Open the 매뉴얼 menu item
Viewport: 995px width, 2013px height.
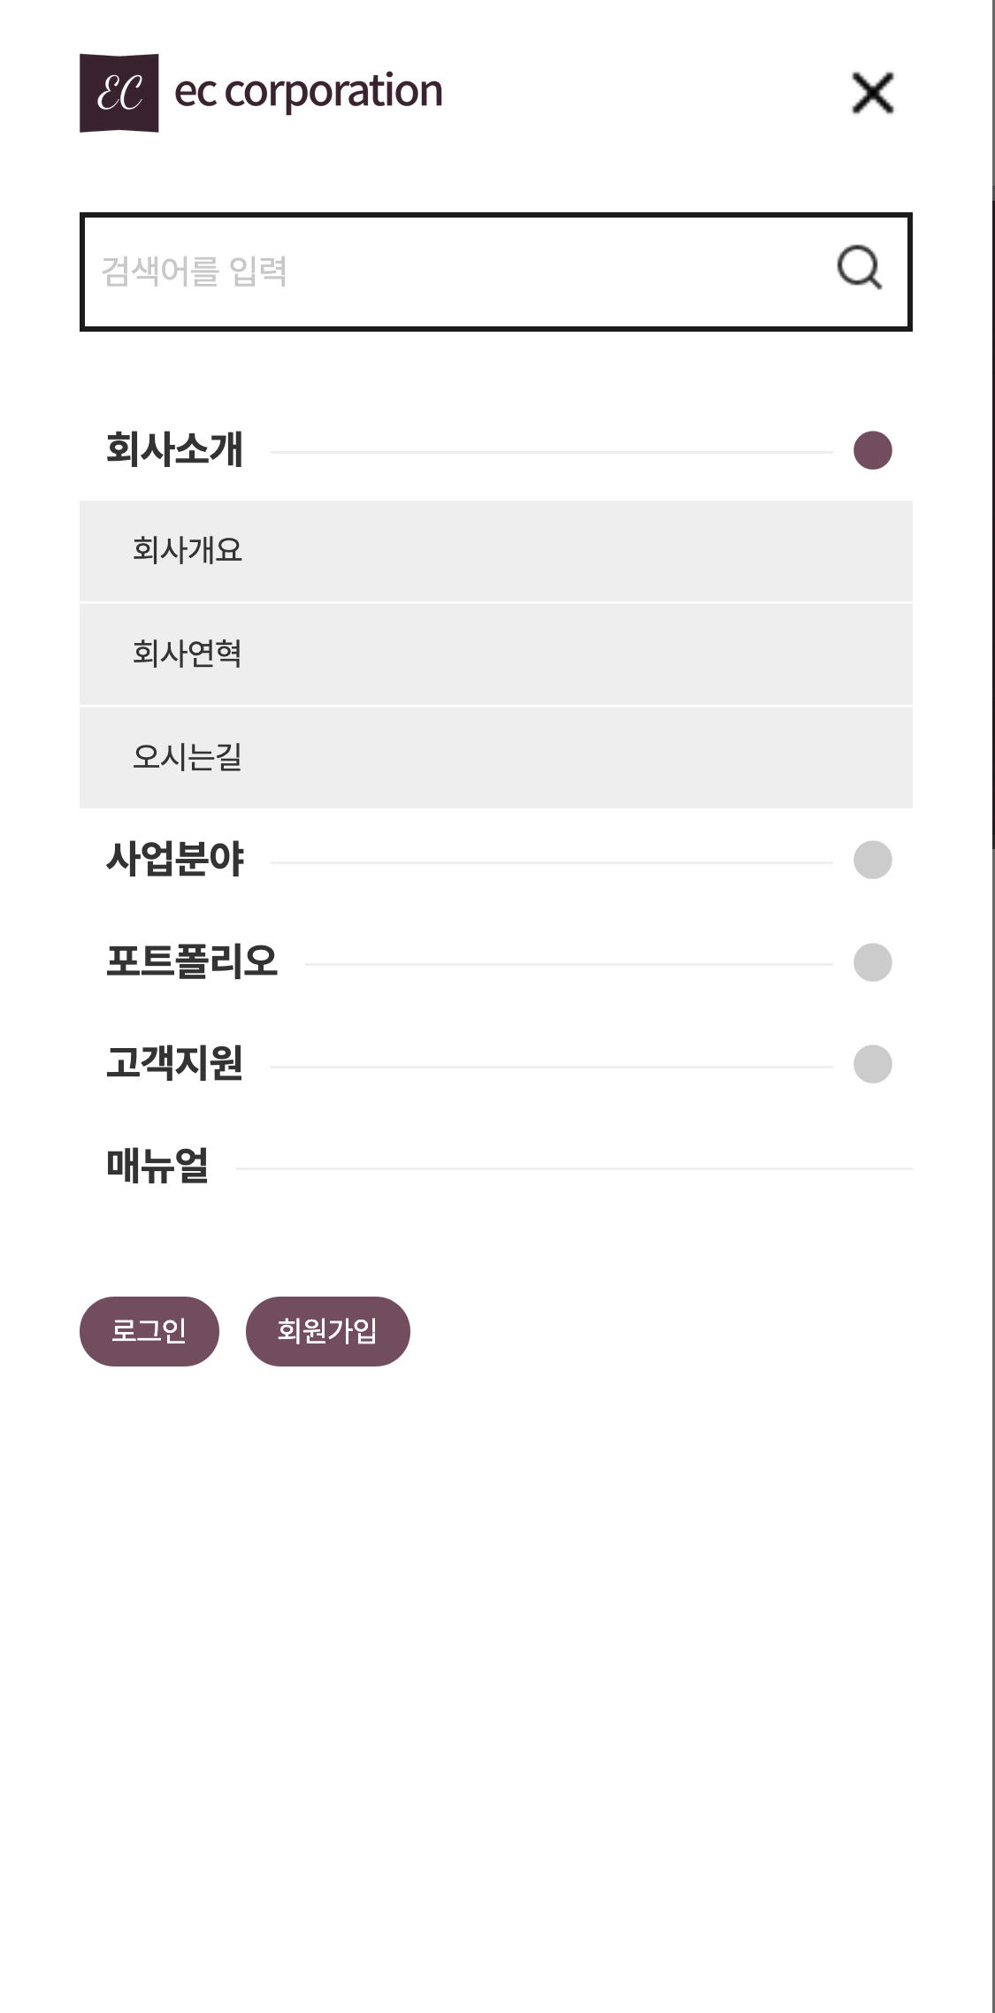click(x=157, y=1166)
